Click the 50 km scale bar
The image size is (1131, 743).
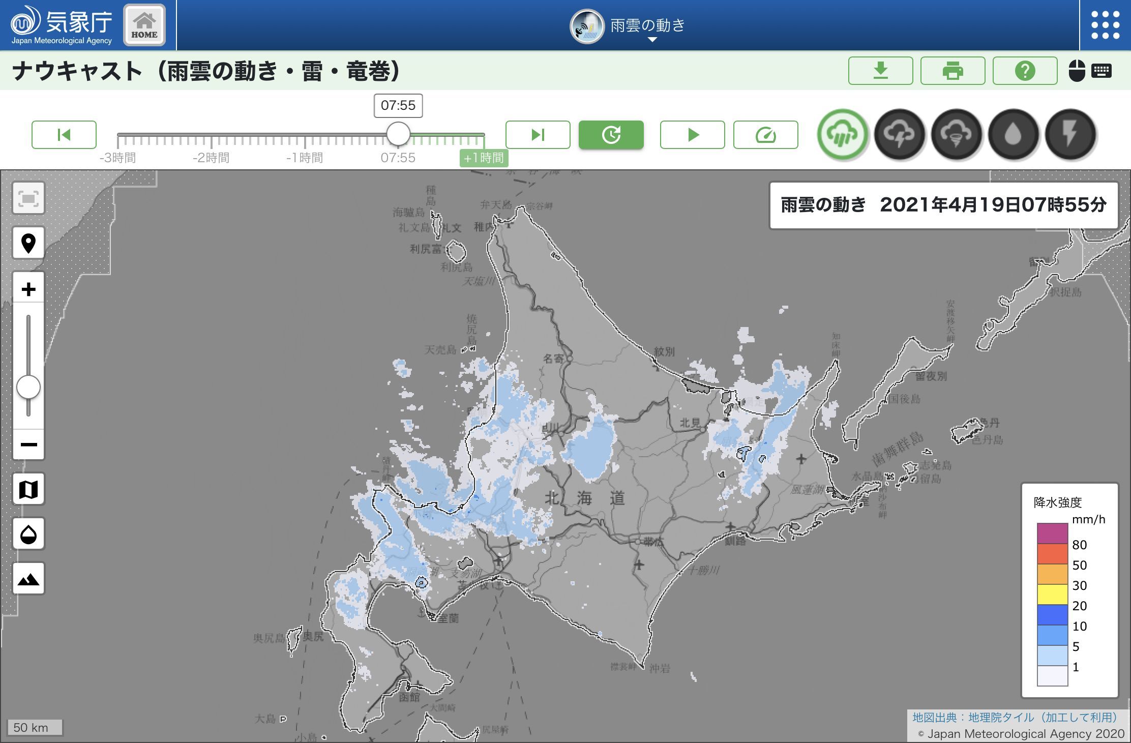[35, 727]
